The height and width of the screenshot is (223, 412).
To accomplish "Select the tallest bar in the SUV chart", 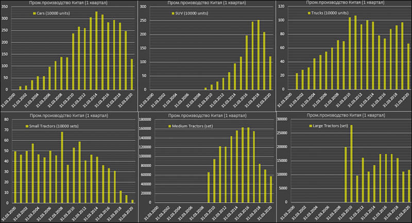I will pyautogui.click(x=259, y=55).
